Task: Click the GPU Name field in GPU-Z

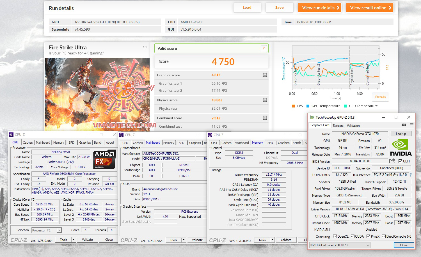Action: pyautogui.click(x=360, y=134)
